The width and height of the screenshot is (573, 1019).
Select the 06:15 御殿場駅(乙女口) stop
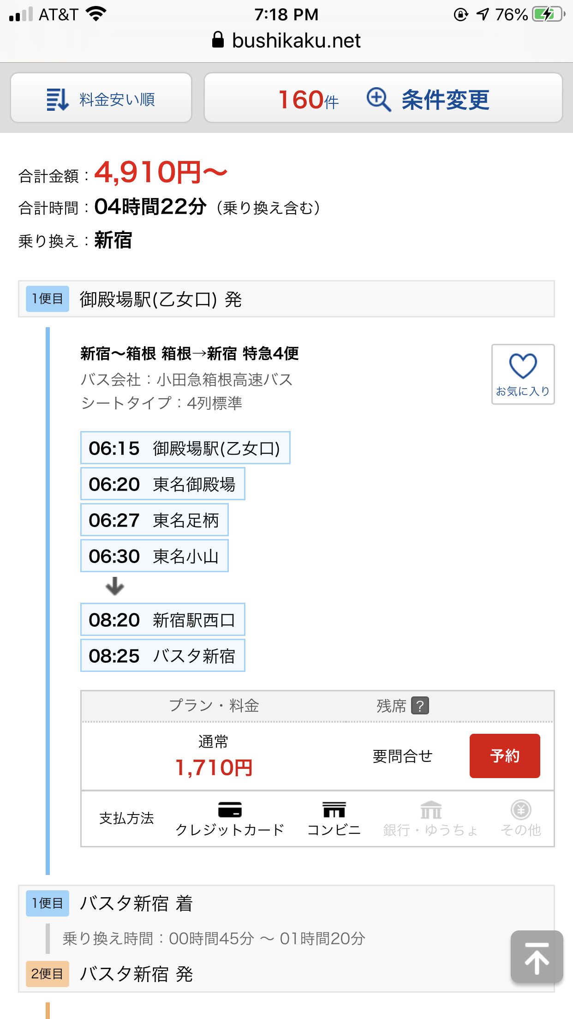[x=185, y=448]
